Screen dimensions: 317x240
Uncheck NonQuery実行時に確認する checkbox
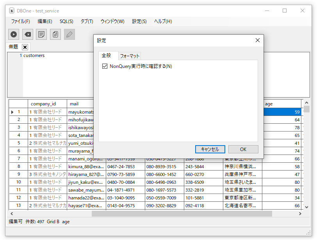tap(105, 66)
